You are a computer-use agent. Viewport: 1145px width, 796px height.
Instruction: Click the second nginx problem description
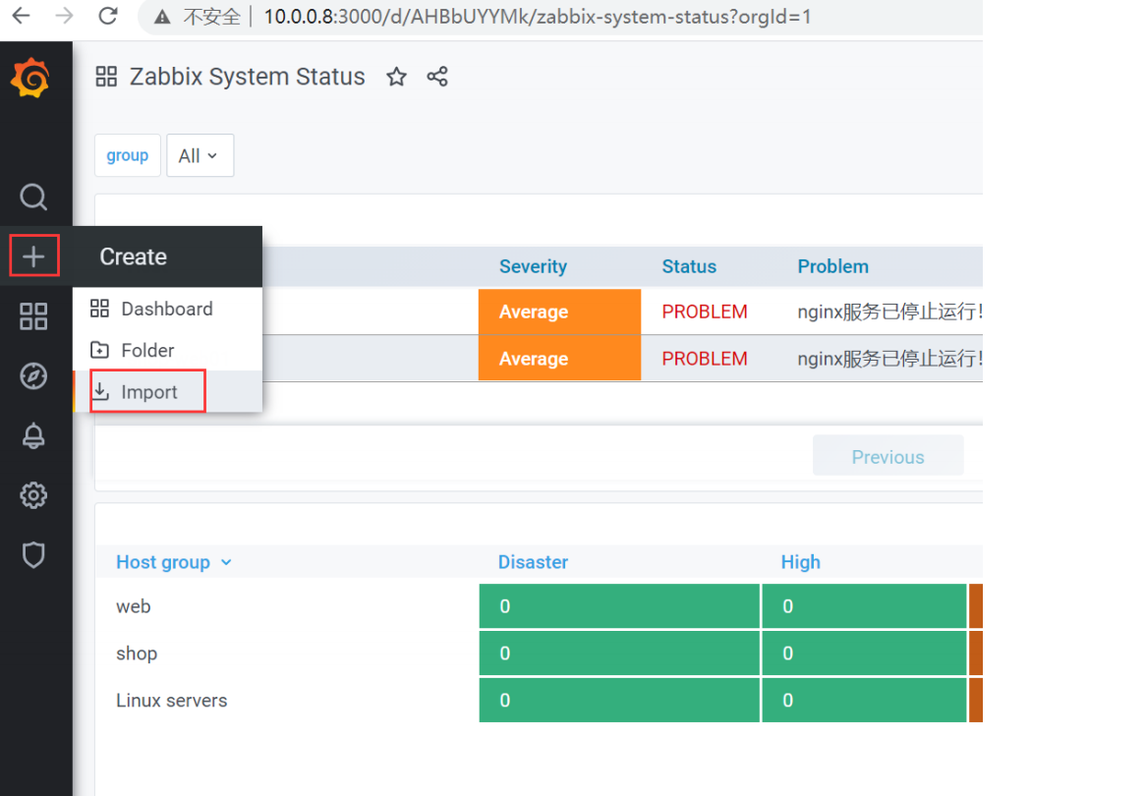pyautogui.click(x=889, y=359)
